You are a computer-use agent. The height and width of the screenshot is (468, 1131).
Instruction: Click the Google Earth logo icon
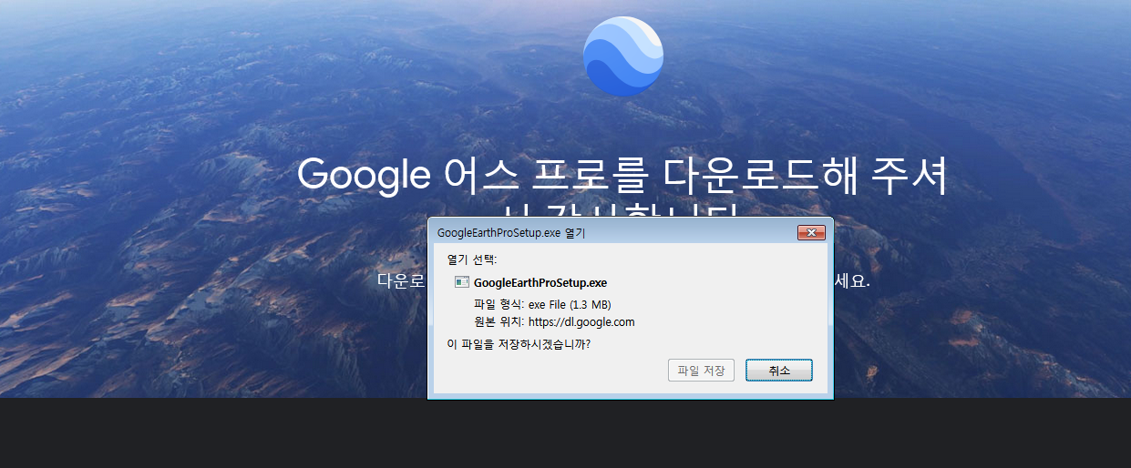(x=623, y=56)
